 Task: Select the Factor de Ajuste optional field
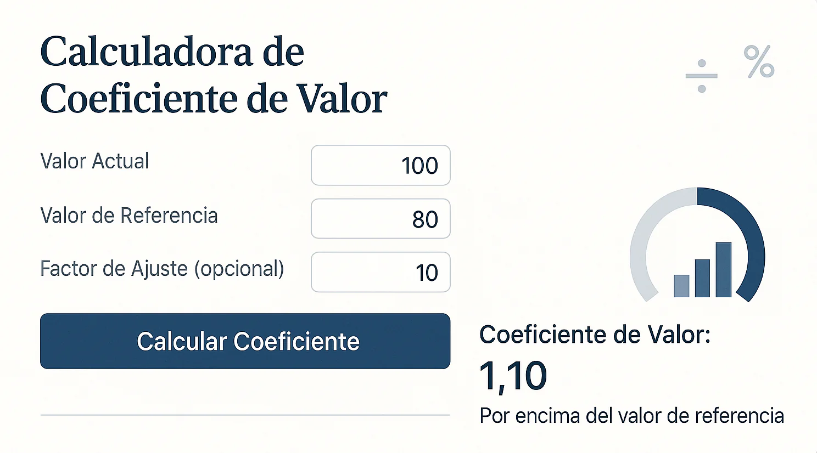[380, 272]
